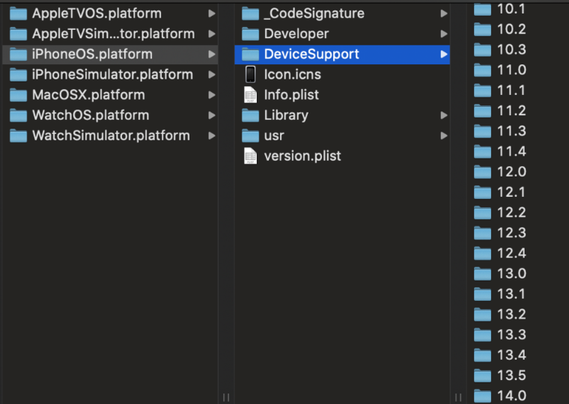569x404 pixels.
Task: Click the usr folder icon
Action: pyautogui.click(x=250, y=135)
